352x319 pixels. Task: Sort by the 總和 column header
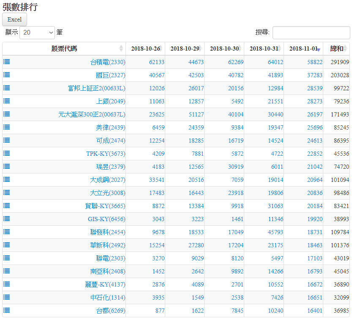tap(337, 49)
